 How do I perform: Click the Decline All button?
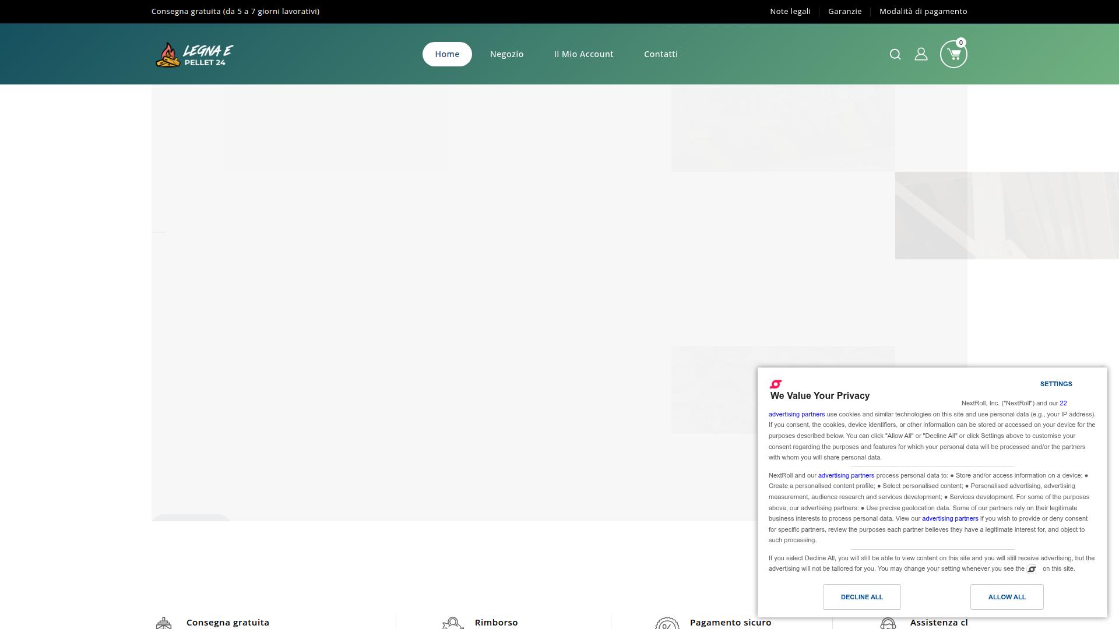861,597
